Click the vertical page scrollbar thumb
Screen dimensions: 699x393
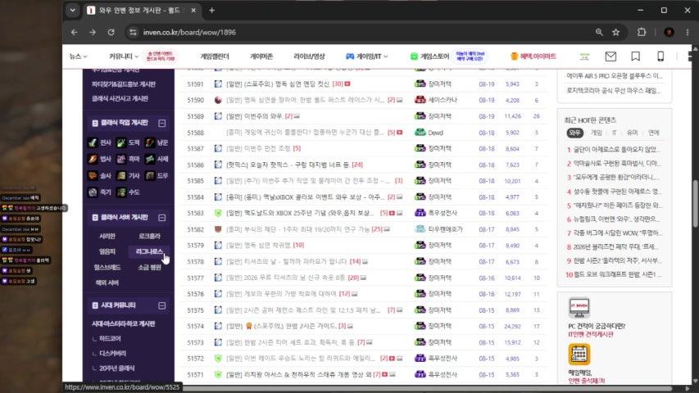(x=695, y=204)
